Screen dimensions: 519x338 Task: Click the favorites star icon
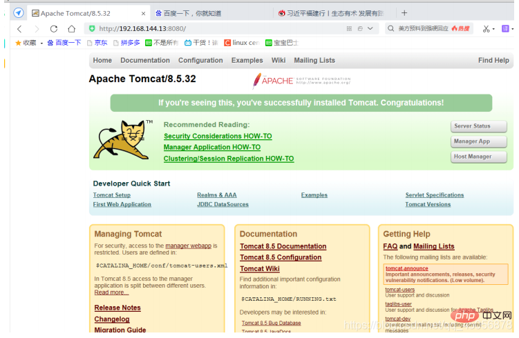(x=18, y=43)
